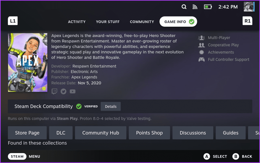Screen dimensions: 260x163
Task: Open the YouTube icon under the description
Action: pyautogui.click(x=72, y=91)
